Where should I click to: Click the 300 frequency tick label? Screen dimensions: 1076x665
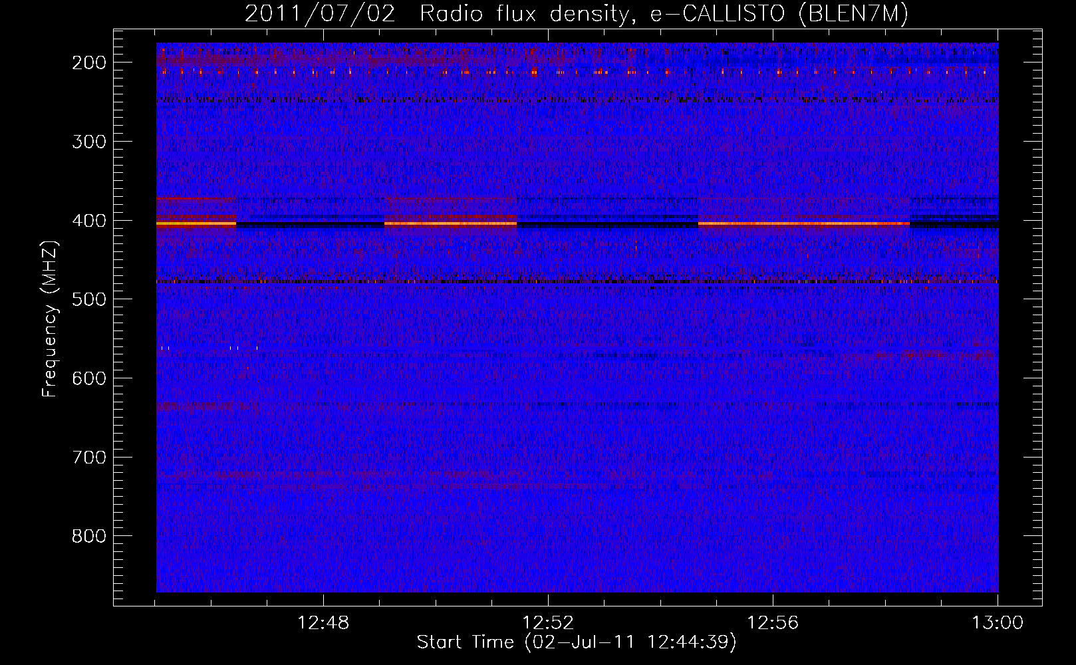click(x=89, y=142)
